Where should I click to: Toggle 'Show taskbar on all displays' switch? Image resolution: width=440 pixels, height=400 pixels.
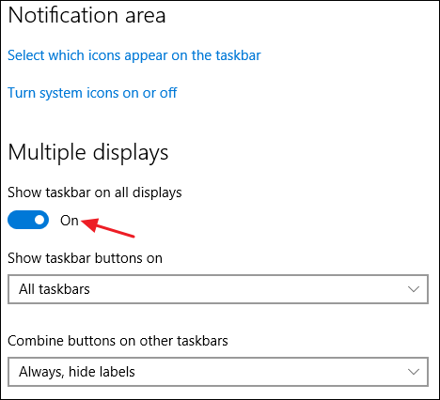tap(28, 220)
